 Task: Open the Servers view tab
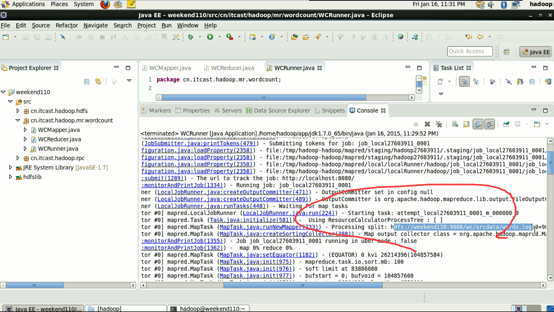tap(228, 110)
